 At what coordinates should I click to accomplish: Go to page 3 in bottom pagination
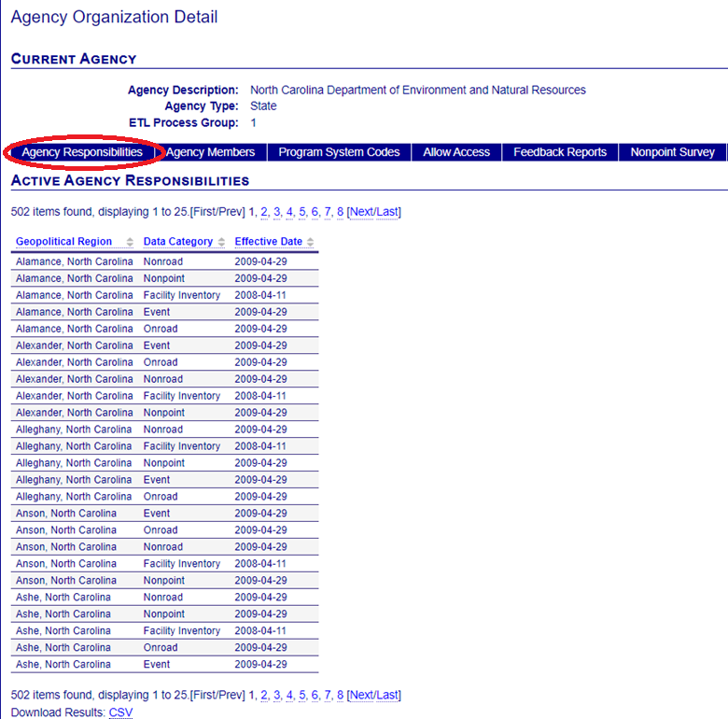[x=276, y=695]
